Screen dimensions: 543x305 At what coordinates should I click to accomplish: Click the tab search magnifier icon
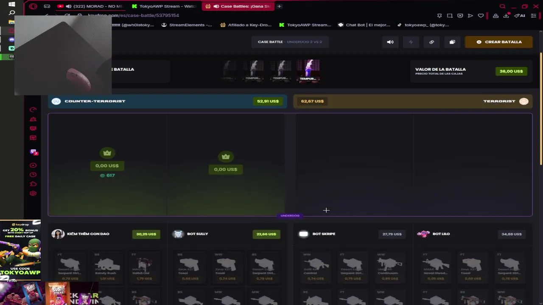point(502,6)
